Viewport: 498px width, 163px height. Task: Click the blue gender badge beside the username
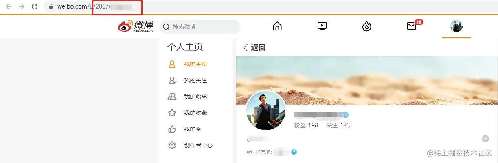345,115
